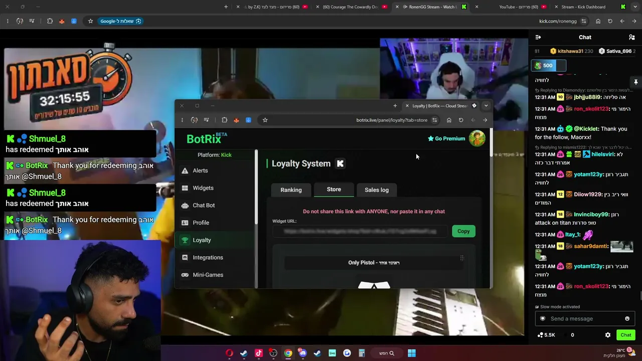This screenshot has width=642, height=361.
Task: Click the Kick badge beside Loyalty System
Action: pos(340,163)
